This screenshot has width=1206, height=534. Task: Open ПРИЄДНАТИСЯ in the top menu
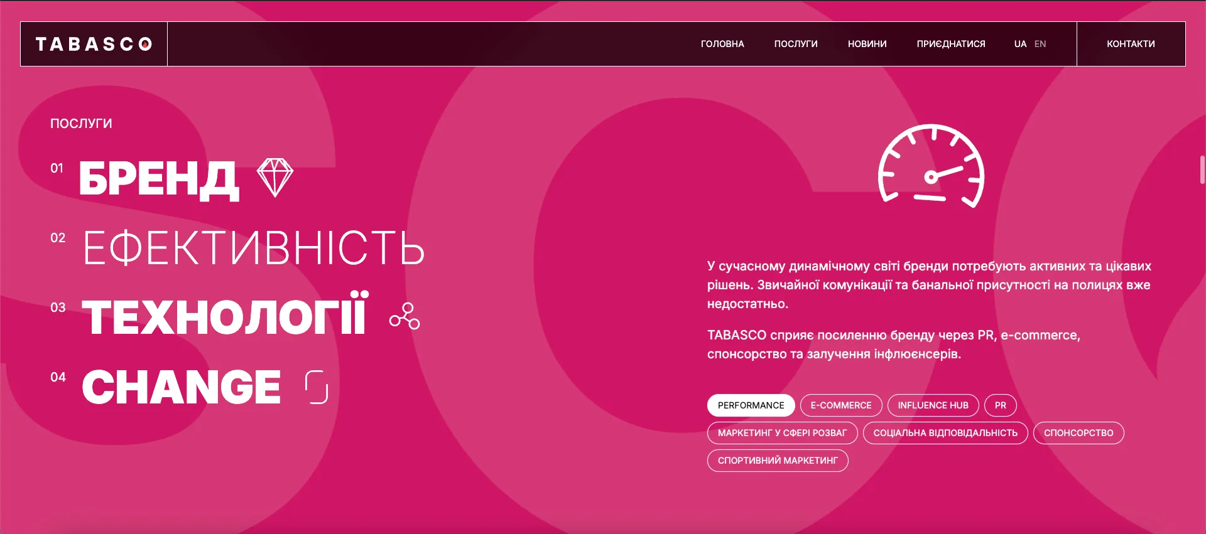tap(951, 44)
